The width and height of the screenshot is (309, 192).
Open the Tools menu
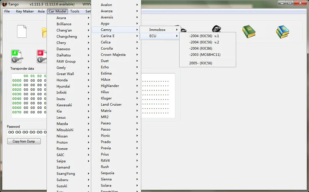[75, 12]
